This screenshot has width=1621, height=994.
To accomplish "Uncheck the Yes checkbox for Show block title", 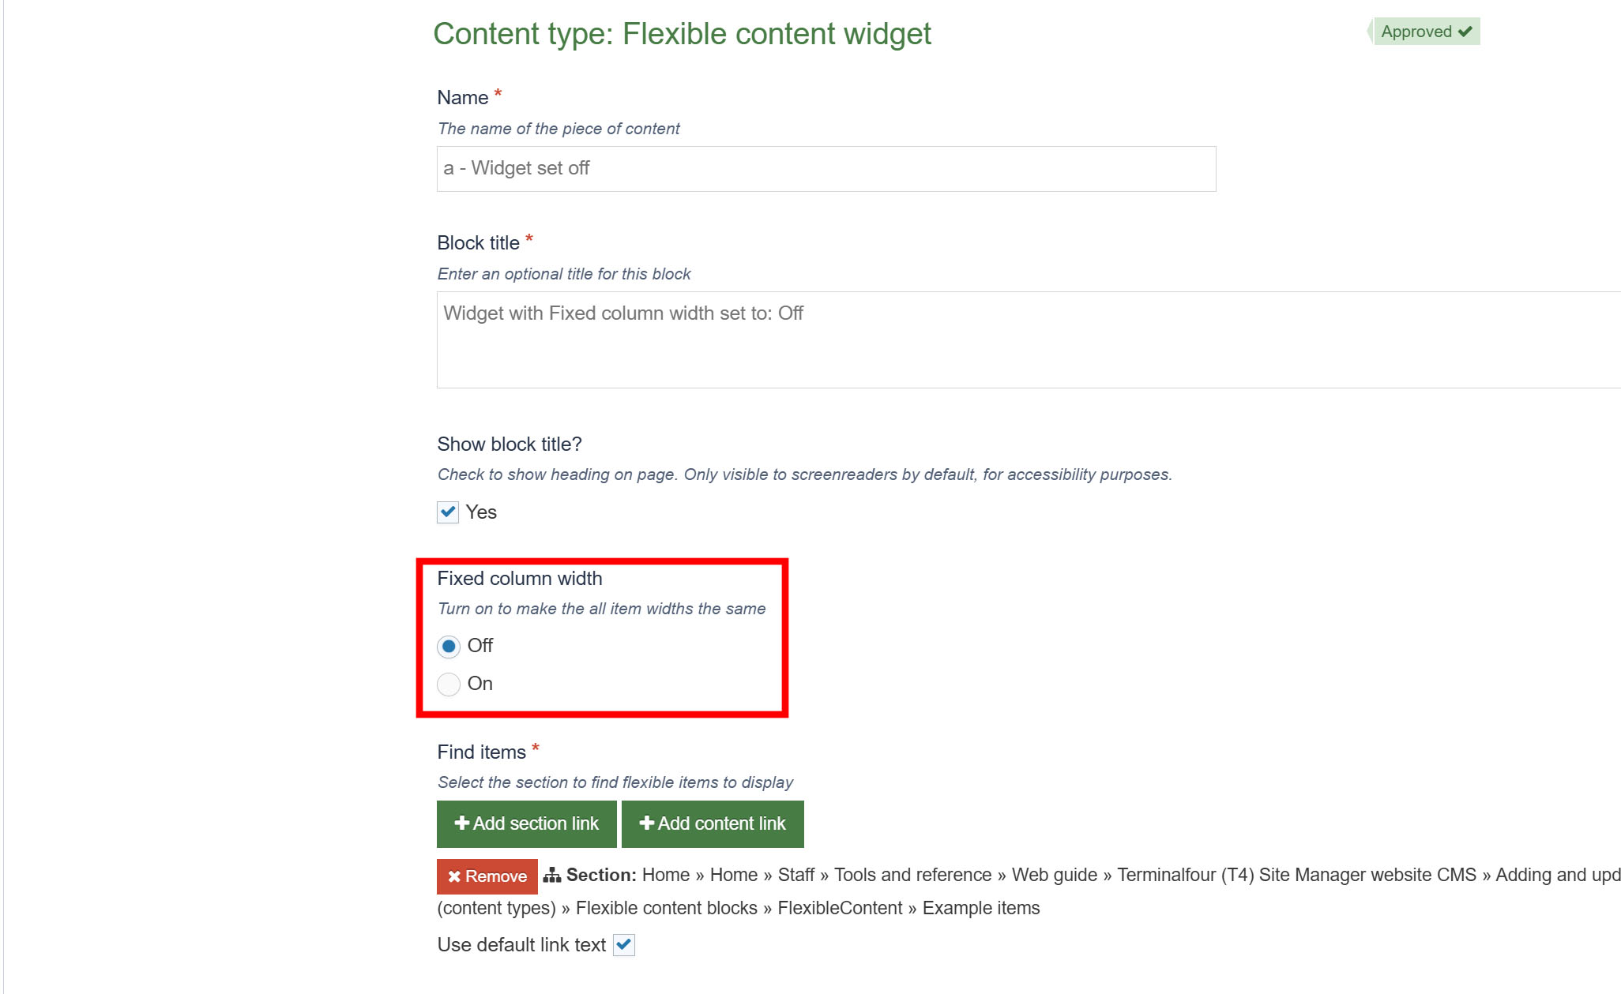I will 448,512.
